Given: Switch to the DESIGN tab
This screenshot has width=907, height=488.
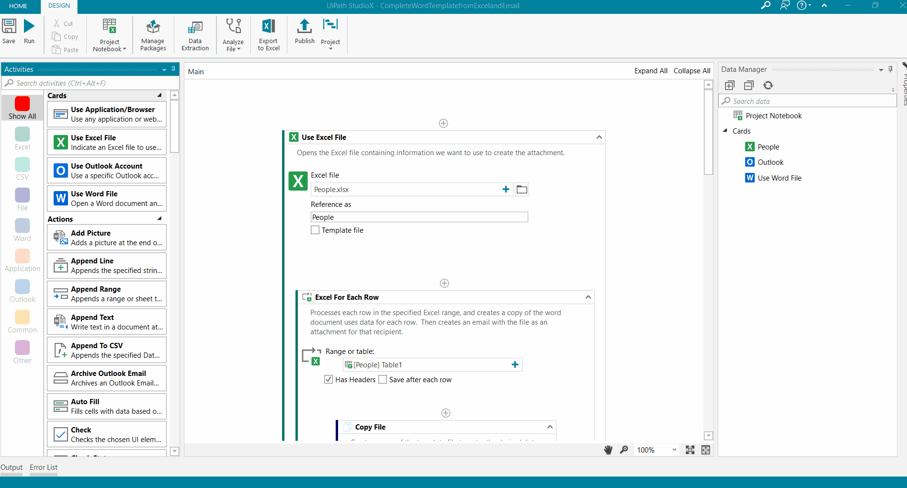Looking at the screenshot, I should coord(59,6).
